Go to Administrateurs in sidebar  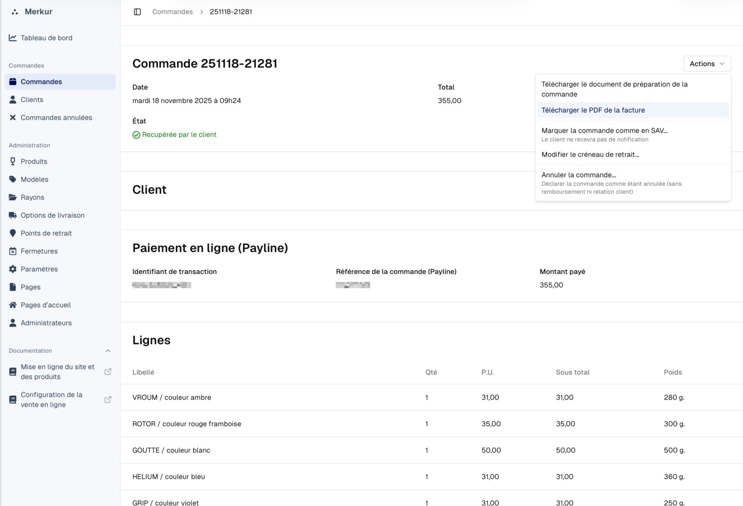point(46,323)
